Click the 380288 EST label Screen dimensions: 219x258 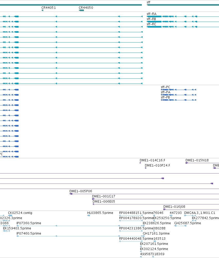click(x=159, y=228)
